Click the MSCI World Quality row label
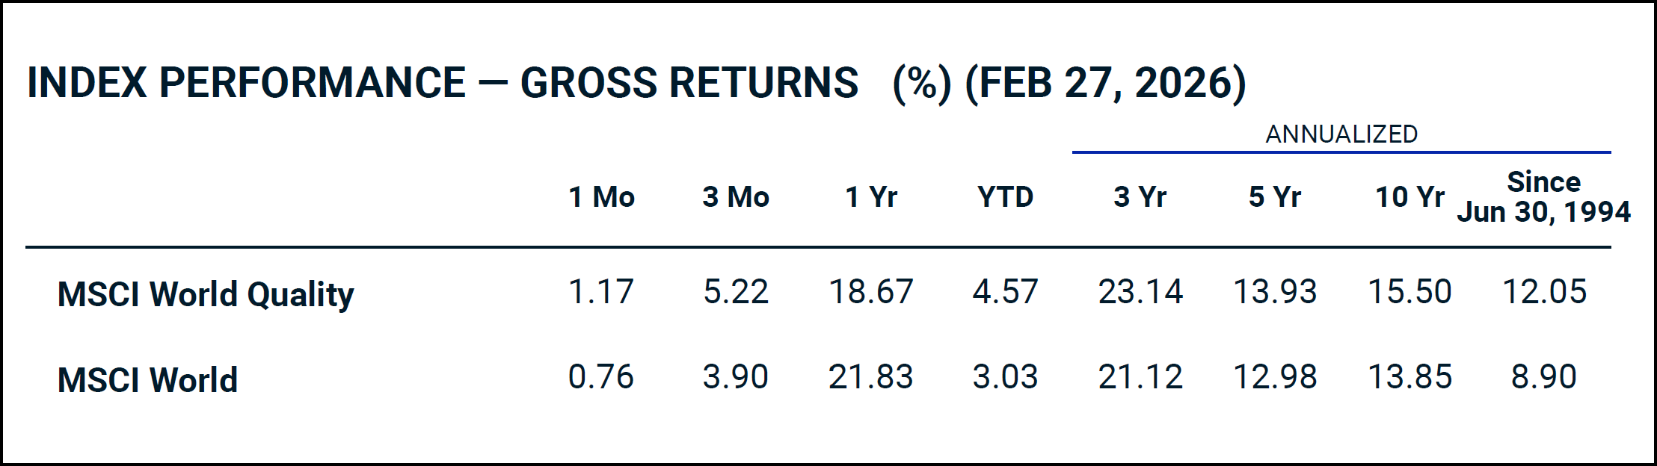 click(x=206, y=294)
